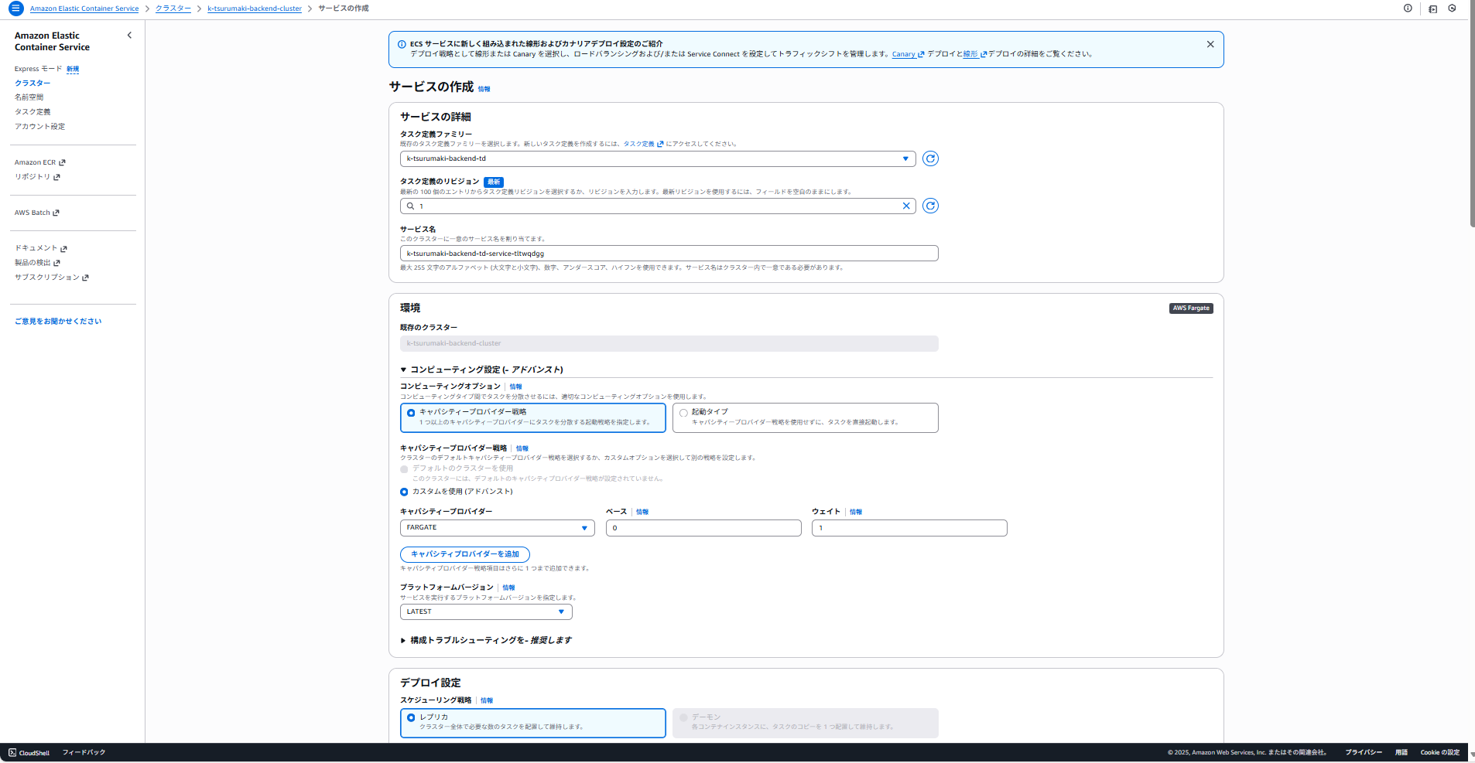Collapse the Amazon Elastic Container Service sidebar
The image size is (1475, 763).
[x=129, y=36]
